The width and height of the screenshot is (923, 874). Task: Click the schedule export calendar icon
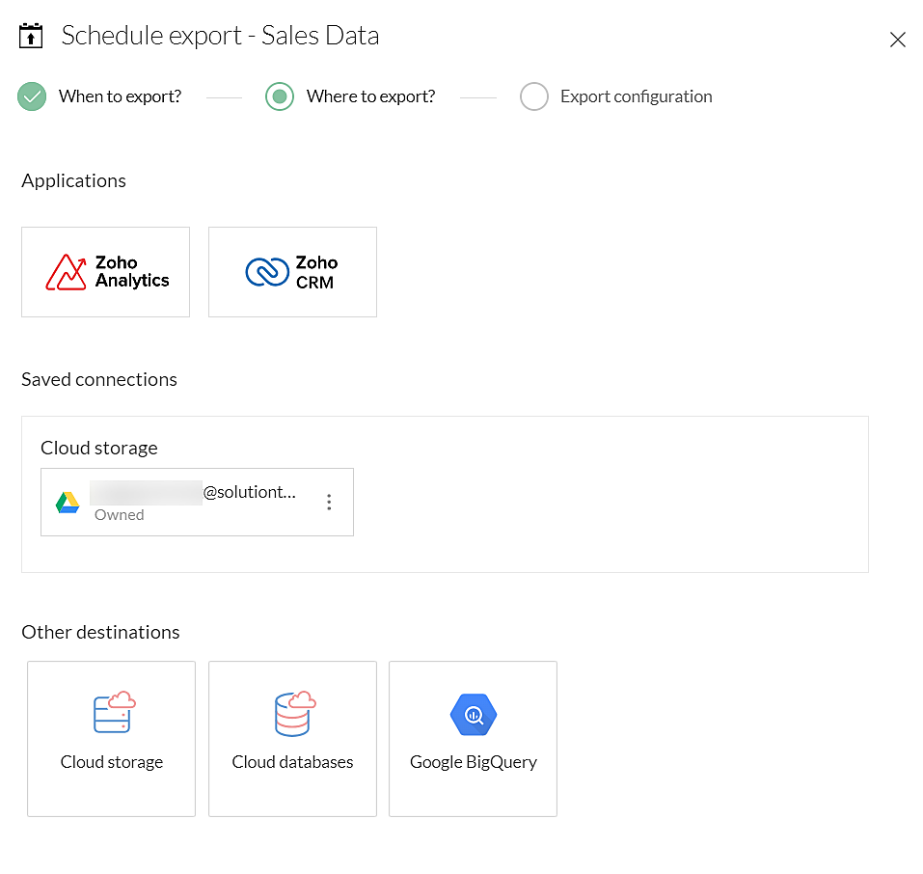click(x=31, y=36)
